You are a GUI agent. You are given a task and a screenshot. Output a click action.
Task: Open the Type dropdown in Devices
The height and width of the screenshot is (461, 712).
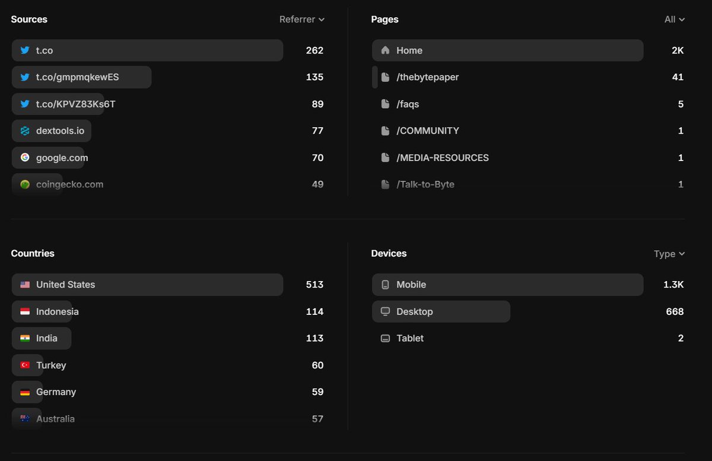[x=669, y=254]
